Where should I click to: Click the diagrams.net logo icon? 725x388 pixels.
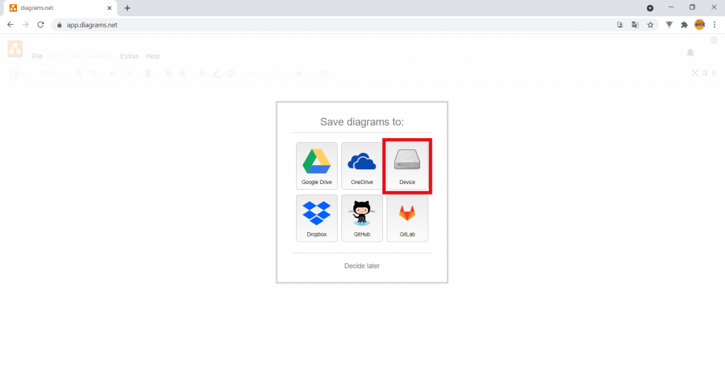click(x=16, y=49)
